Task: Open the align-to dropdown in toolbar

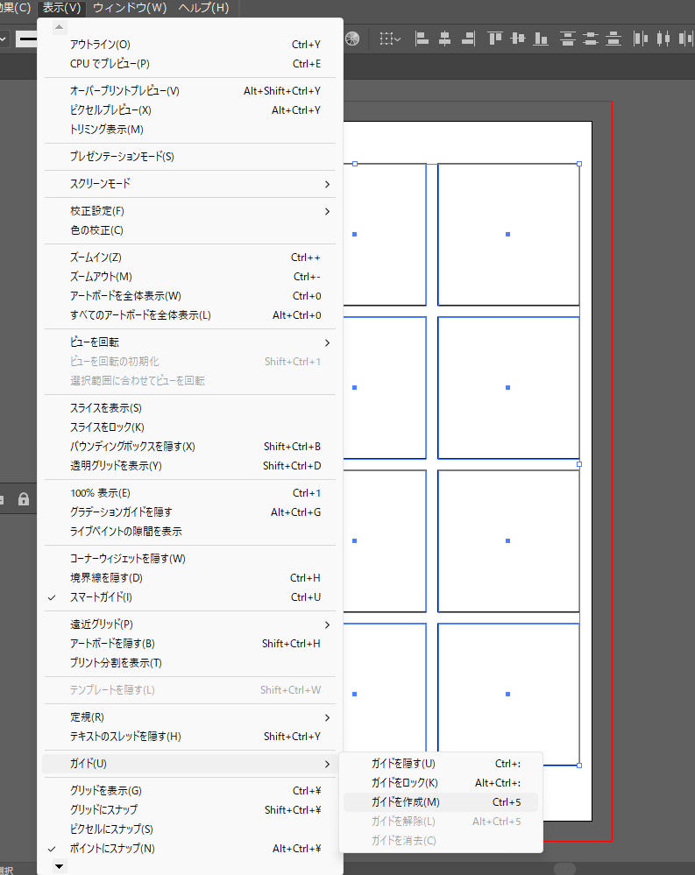Action: click(390, 39)
